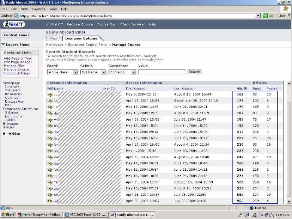The width and height of the screenshot is (292, 219).
Task: Expand hidden system tray icons chevron
Action: click(x=261, y=215)
